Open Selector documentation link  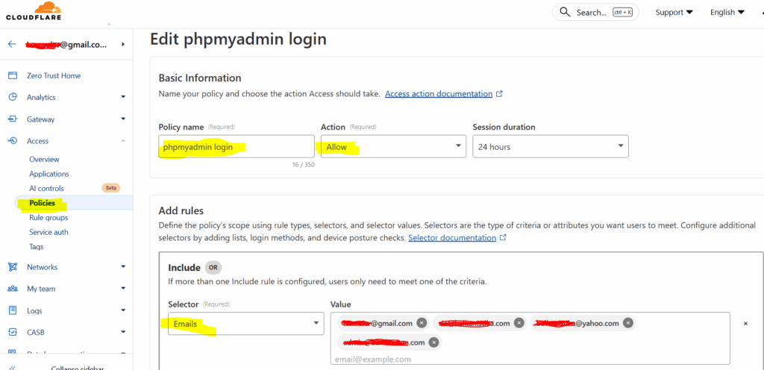[452, 238]
